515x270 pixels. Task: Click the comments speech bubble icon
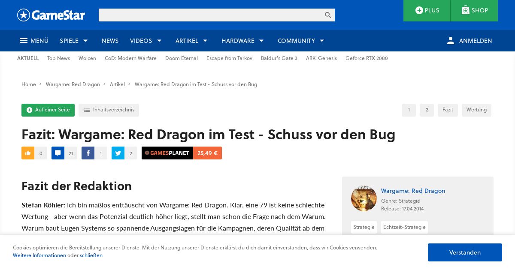[x=58, y=153]
